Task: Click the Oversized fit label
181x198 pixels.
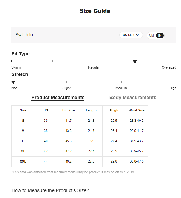Action: 169,67
